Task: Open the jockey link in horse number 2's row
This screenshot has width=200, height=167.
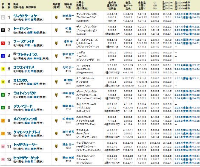Action: coord(68,28)
